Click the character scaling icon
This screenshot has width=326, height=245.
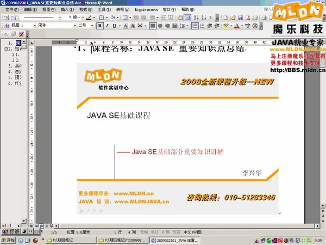pos(140,26)
